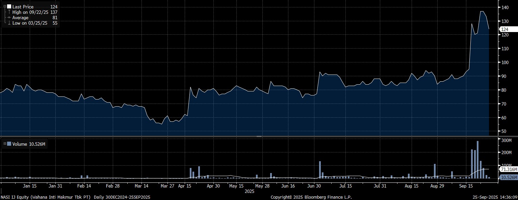The height and width of the screenshot is (200, 518).
Task: Click the panel divider between price and volume
Action: tap(259, 136)
